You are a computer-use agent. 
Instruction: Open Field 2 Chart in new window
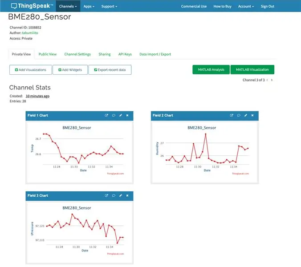232,115
